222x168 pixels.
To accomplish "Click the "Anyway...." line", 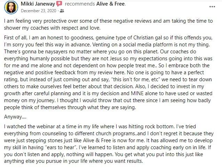I will point(15,117).
